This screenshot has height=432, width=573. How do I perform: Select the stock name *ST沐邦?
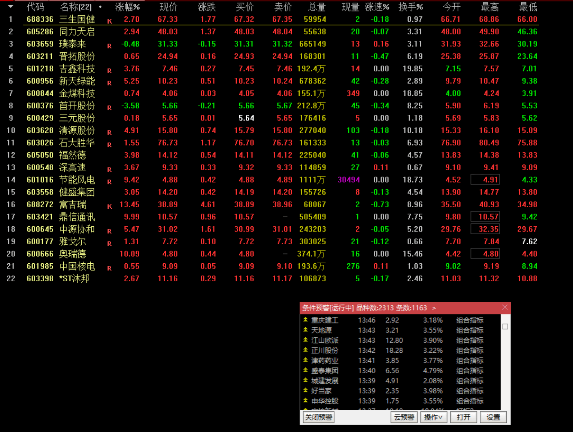[x=74, y=278]
